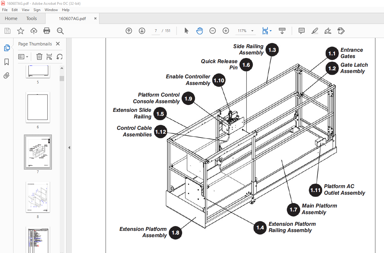The image size is (384, 253).
Task: Select the page 8 thumbnail
Action: click(x=38, y=197)
